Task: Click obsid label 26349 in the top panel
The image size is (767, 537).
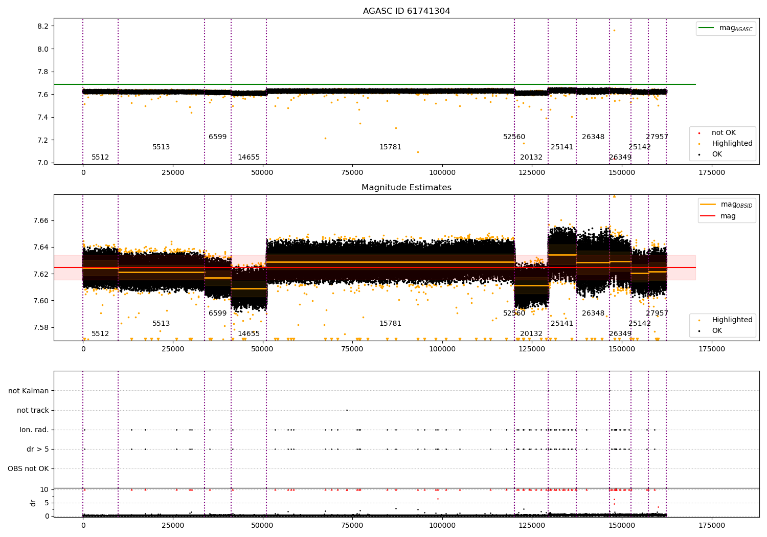Action: click(620, 158)
